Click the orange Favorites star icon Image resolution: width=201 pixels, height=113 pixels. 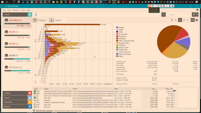click(x=30, y=102)
